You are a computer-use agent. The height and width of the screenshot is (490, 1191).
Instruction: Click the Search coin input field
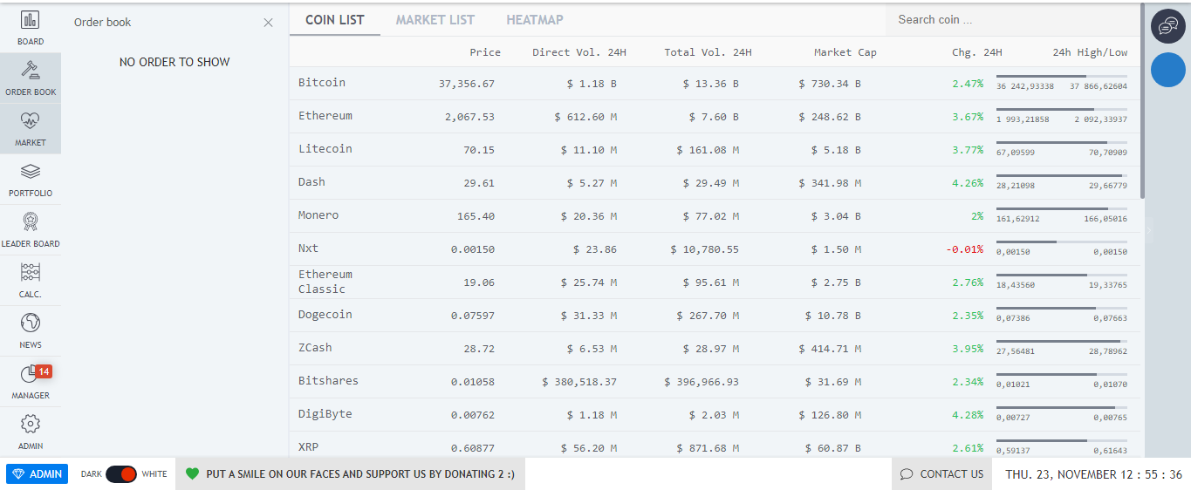pyautogui.click(x=1012, y=20)
